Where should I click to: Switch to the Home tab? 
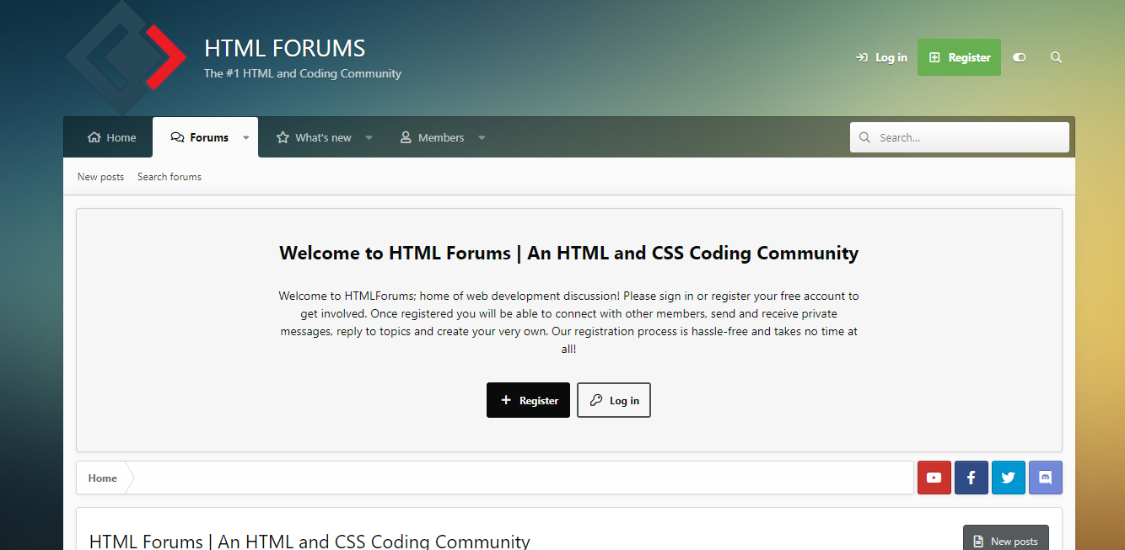pos(111,136)
